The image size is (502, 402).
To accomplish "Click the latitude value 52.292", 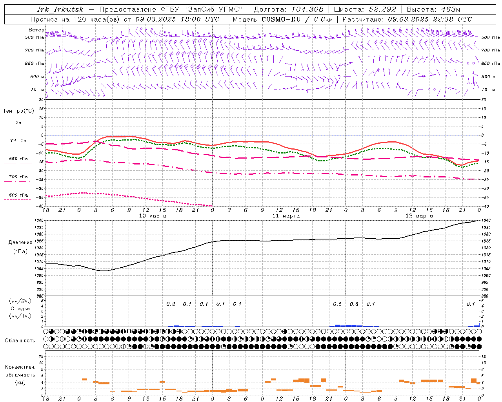I will (x=382, y=9).
